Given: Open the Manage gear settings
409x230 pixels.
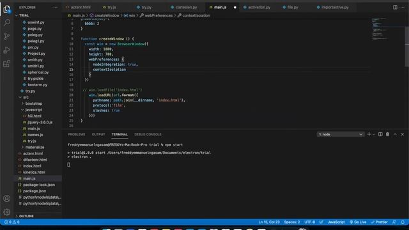Looking at the screenshot, I should coord(7,212).
